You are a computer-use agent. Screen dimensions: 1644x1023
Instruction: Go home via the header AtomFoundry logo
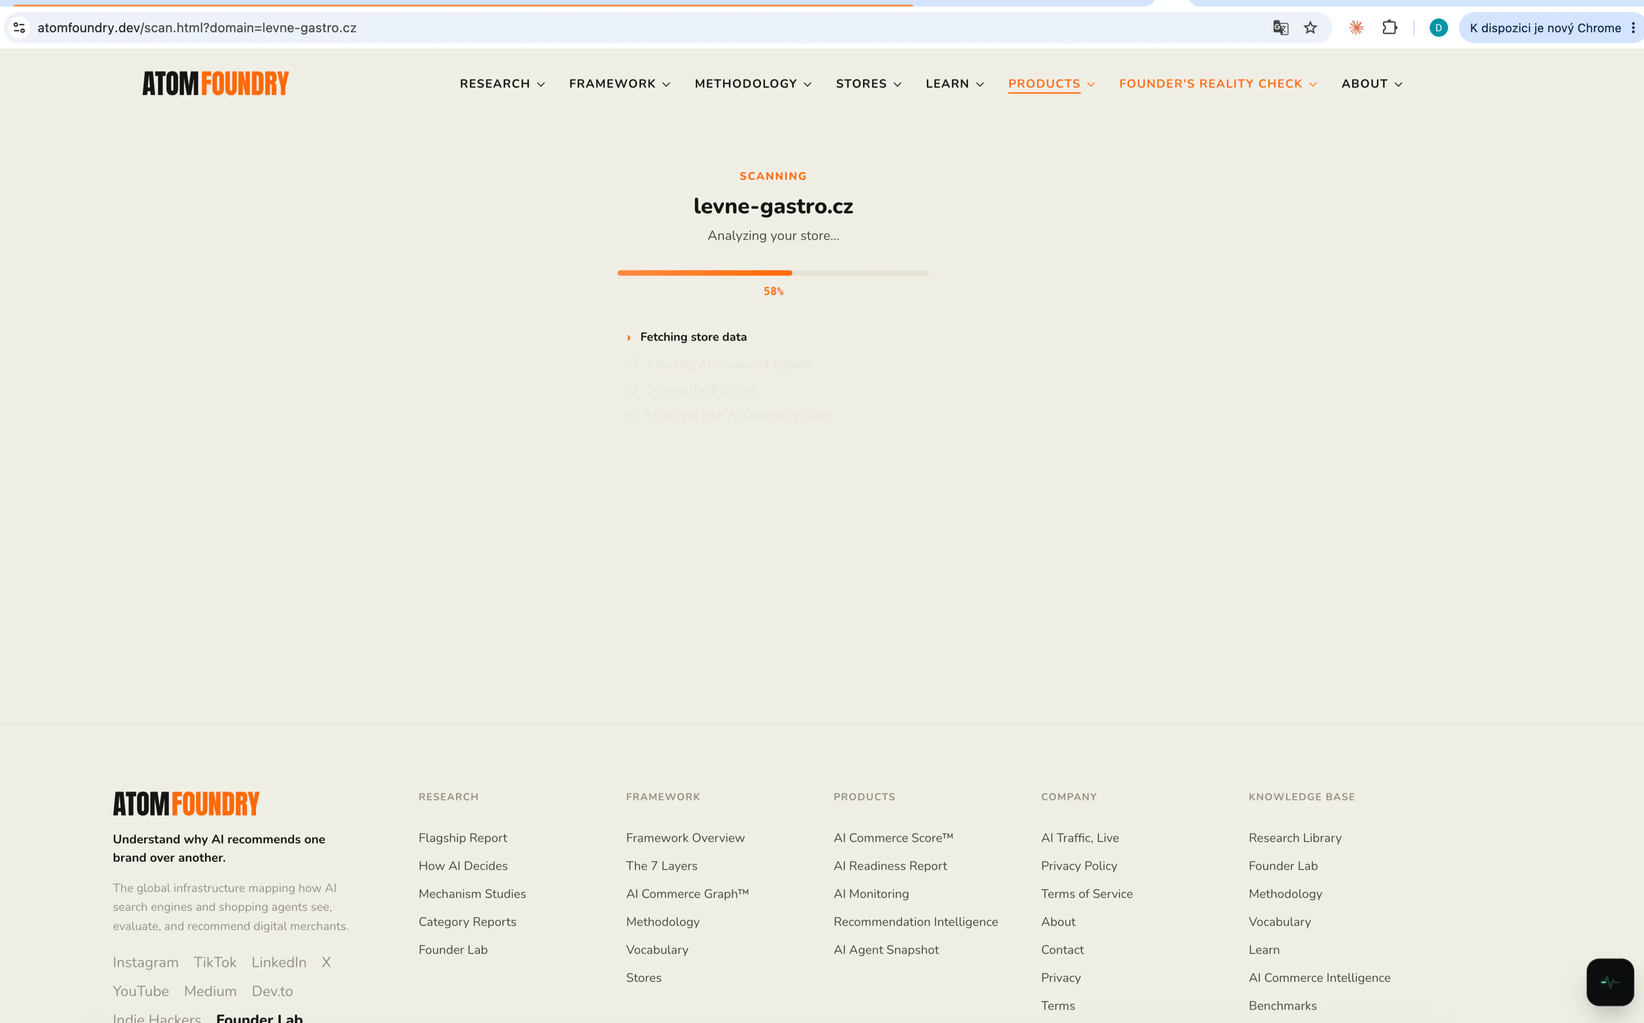(x=215, y=83)
